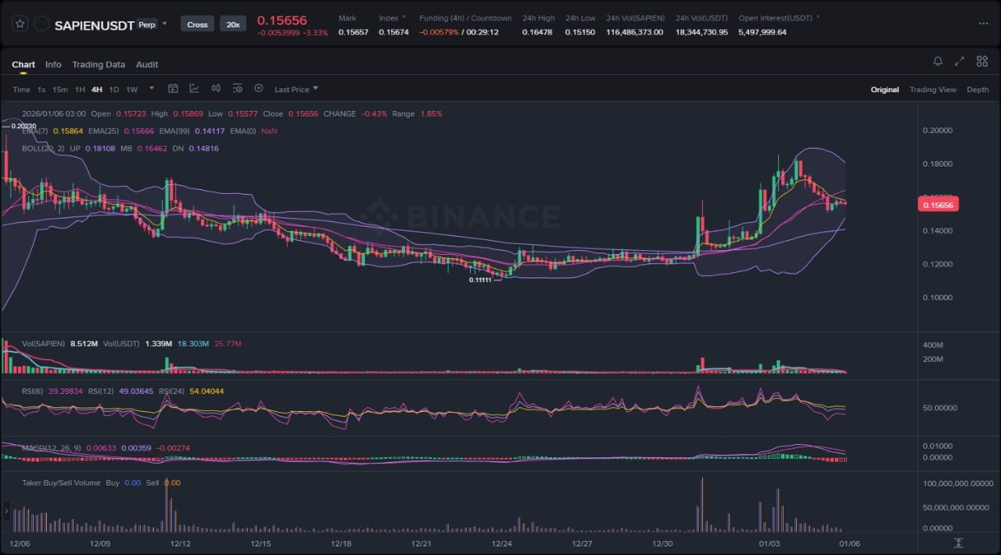Switch to Original chart view

tap(885, 90)
